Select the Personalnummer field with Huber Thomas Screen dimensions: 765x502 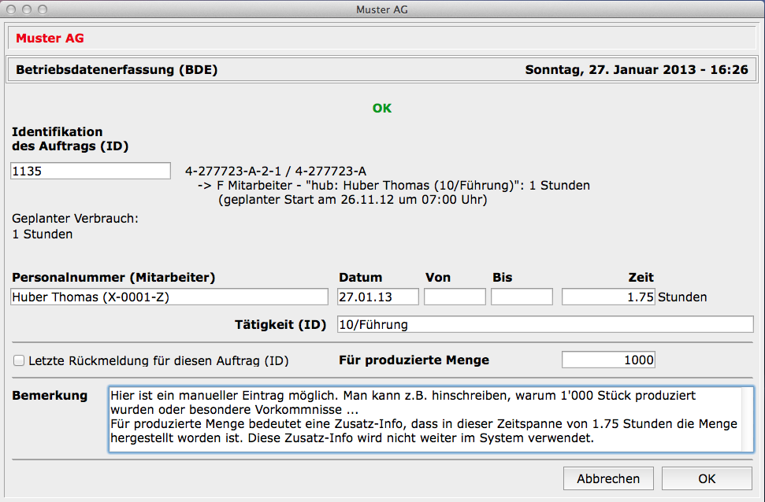coord(169,297)
